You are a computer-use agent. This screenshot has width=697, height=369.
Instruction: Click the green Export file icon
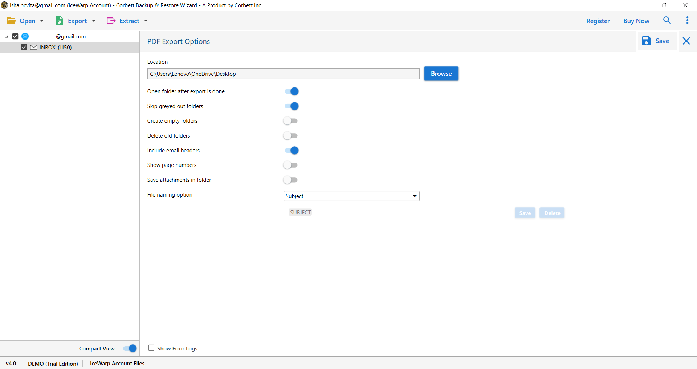click(60, 21)
